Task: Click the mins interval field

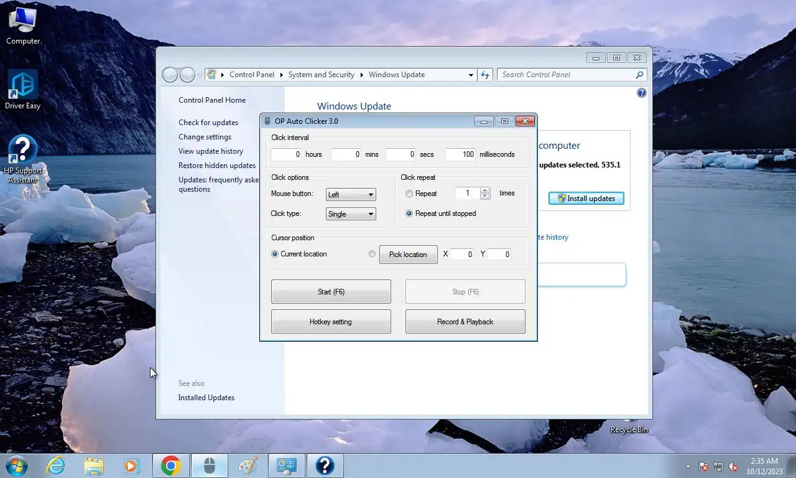Action: tap(346, 154)
